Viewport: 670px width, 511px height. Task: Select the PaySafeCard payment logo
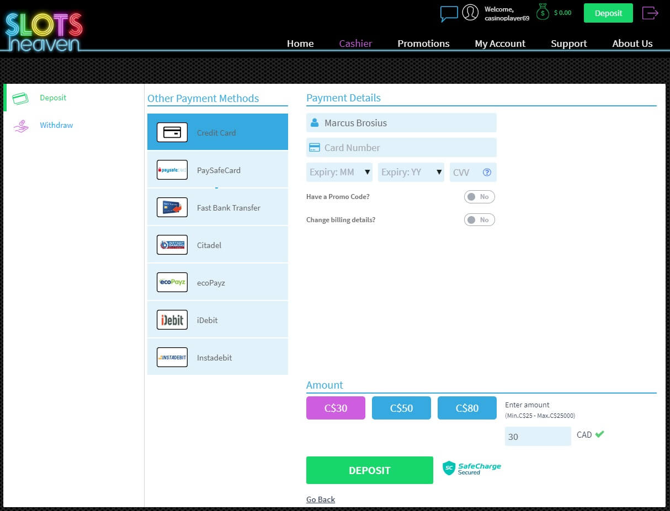(x=172, y=170)
